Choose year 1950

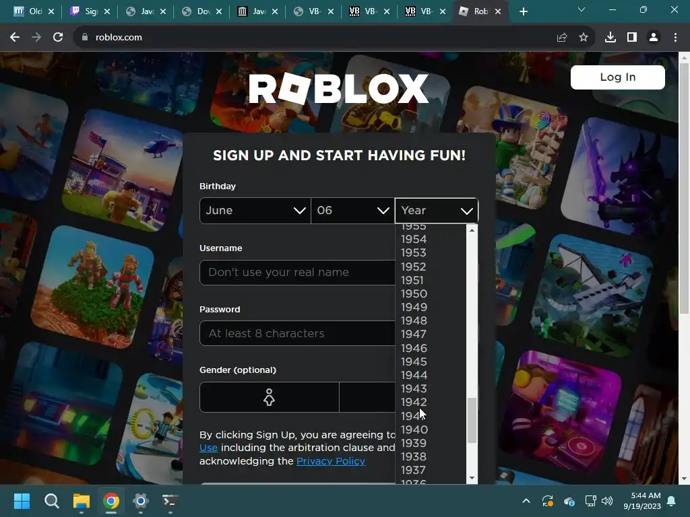point(414,294)
